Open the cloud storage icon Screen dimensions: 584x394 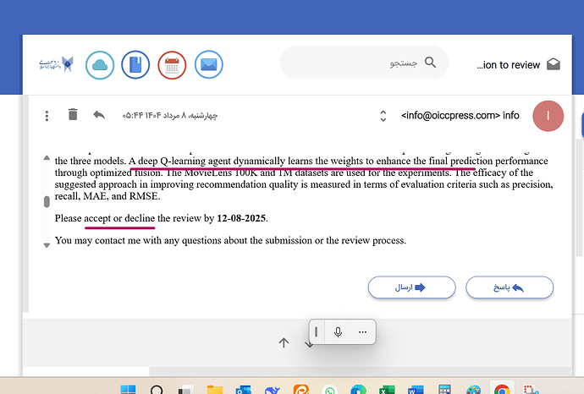(x=100, y=65)
